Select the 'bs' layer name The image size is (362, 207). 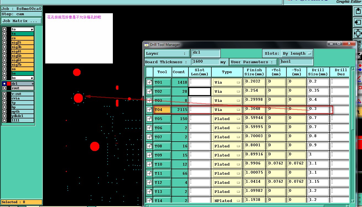(x=22, y=73)
